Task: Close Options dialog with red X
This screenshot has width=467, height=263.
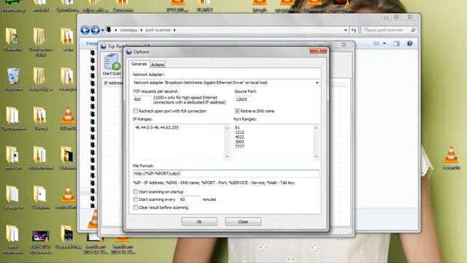Action: coord(318,50)
